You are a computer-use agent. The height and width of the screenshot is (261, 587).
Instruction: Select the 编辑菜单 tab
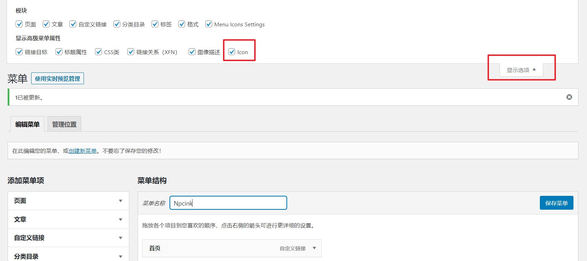(x=27, y=124)
